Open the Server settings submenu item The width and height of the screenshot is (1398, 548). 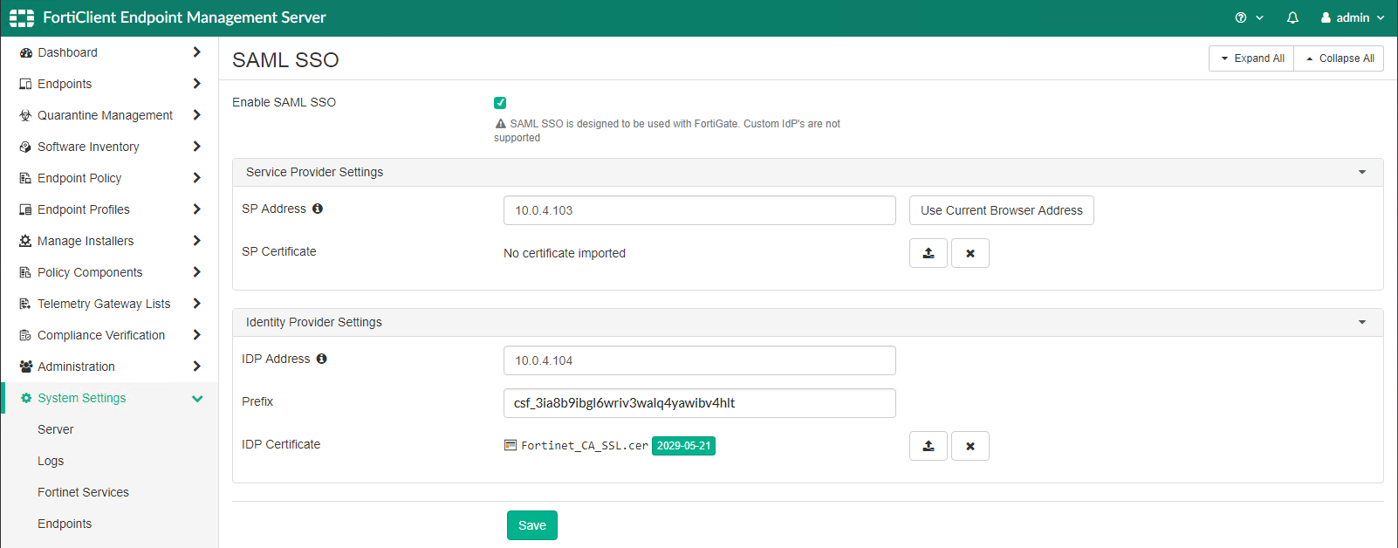click(x=55, y=429)
